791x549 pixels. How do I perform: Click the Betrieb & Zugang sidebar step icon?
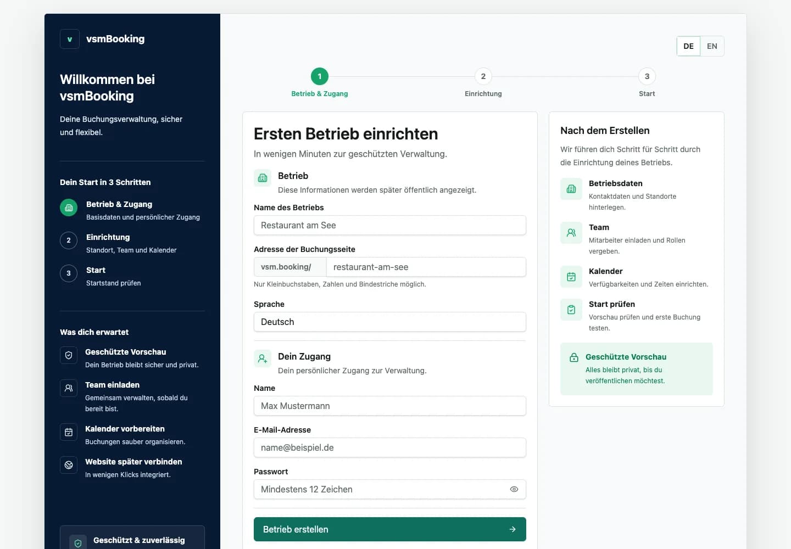(x=69, y=208)
